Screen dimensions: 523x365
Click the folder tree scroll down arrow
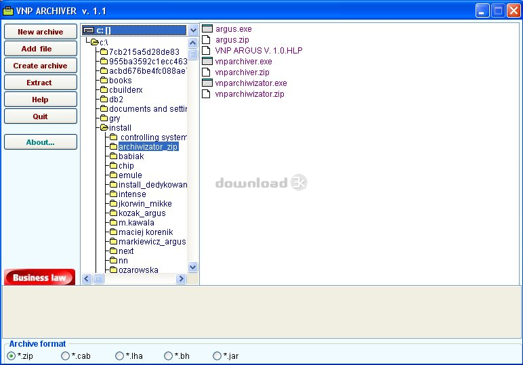point(193,267)
